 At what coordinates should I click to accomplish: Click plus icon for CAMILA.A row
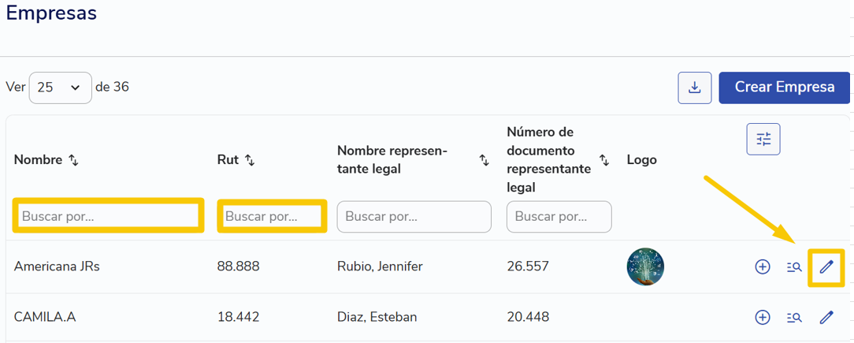pos(763,317)
